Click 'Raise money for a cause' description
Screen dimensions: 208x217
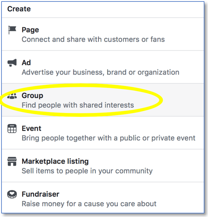pos(89,204)
